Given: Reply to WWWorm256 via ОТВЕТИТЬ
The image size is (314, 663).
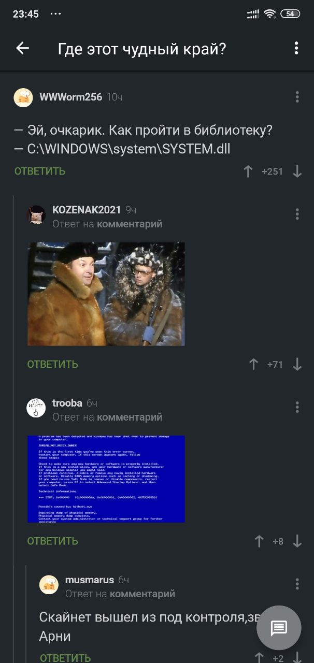Looking at the screenshot, I should (40, 171).
